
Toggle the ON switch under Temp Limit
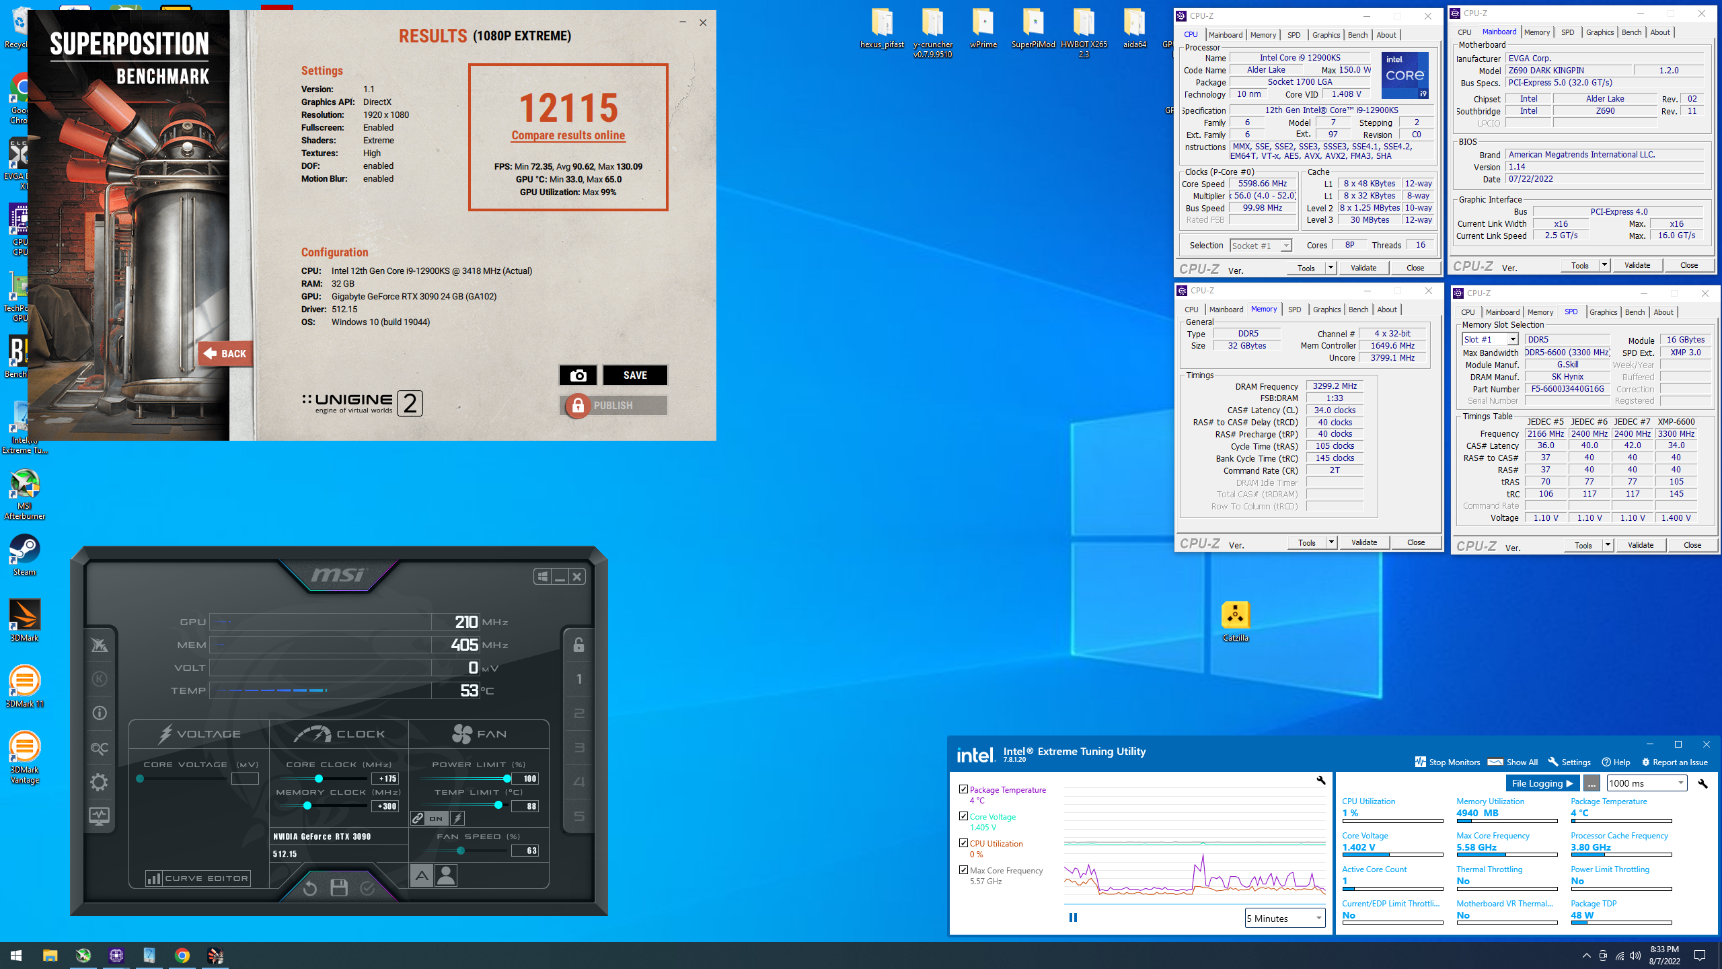437,818
